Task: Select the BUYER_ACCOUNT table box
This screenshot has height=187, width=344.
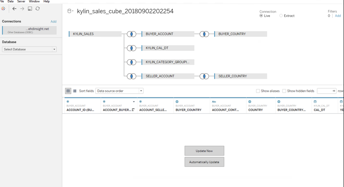Action: (168, 34)
